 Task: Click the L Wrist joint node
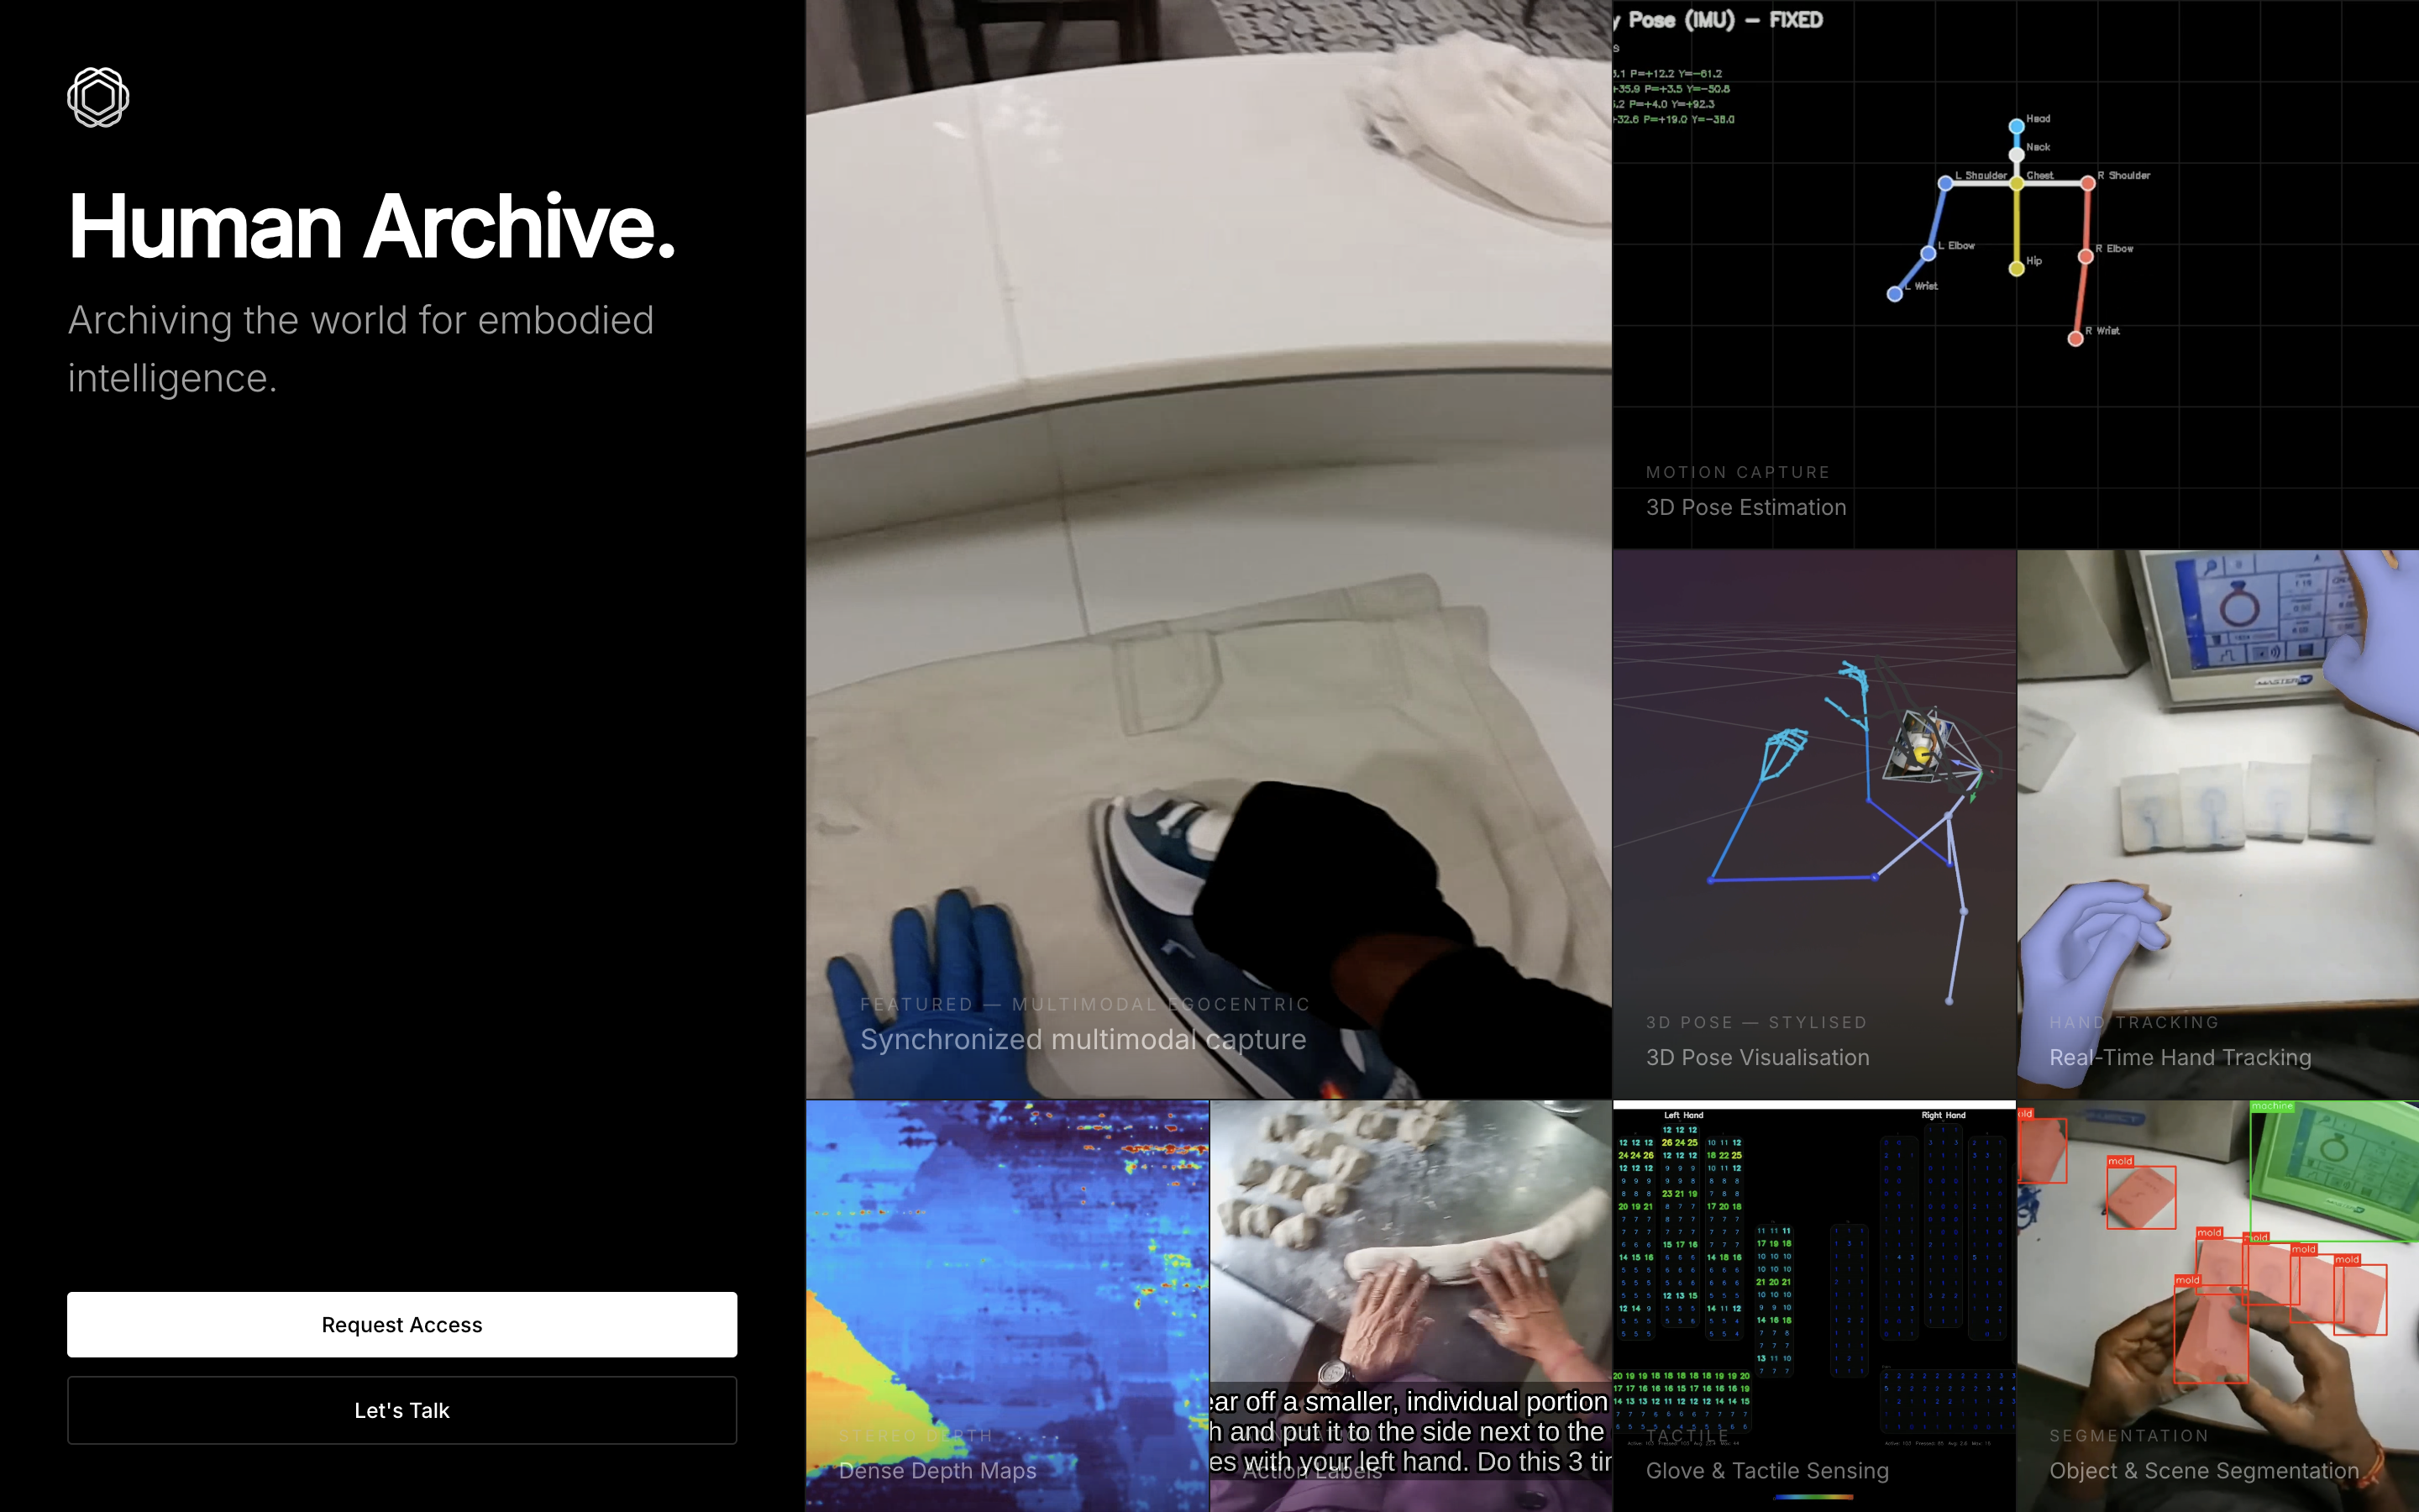coord(1894,294)
